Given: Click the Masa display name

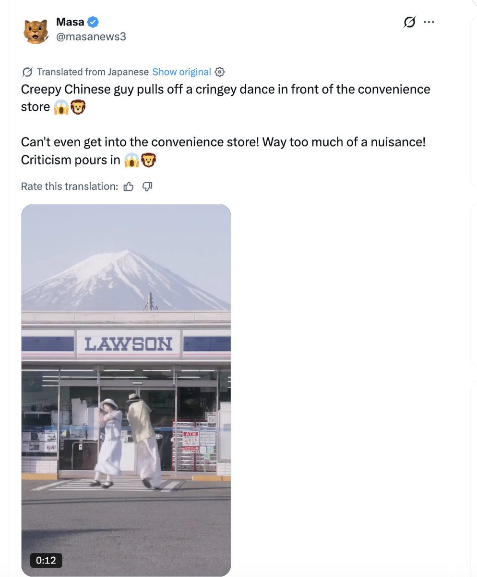Looking at the screenshot, I should (x=70, y=22).
